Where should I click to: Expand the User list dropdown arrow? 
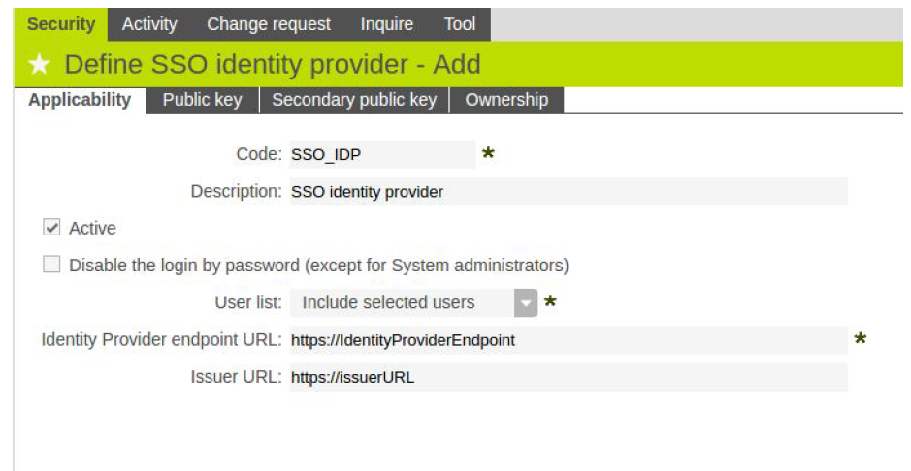click(x=525, y=302)
